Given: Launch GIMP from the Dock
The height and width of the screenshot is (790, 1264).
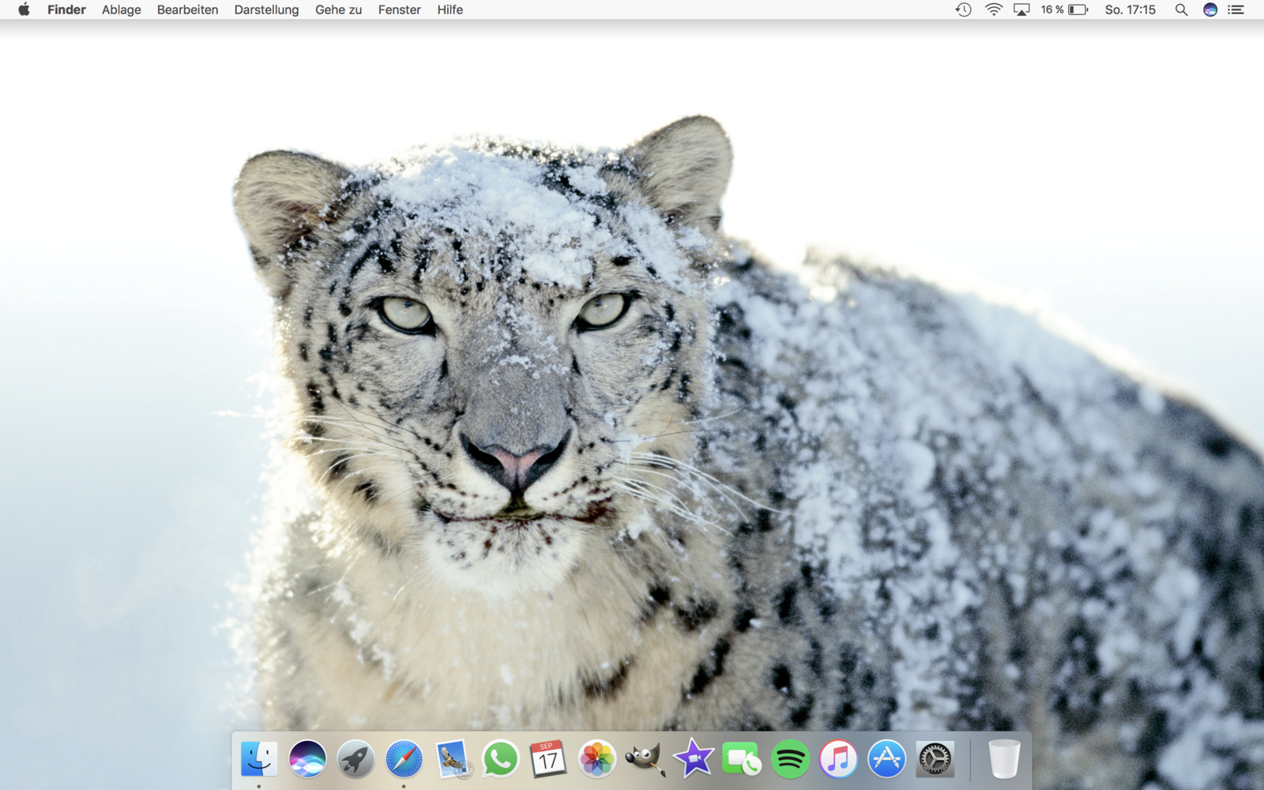Looking at the screenshot, I should coord(645,759).
